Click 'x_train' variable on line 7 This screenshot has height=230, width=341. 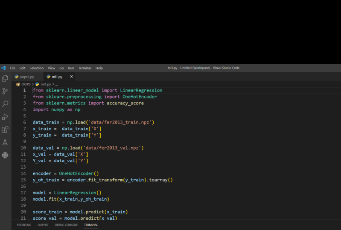tap(42, 129)
